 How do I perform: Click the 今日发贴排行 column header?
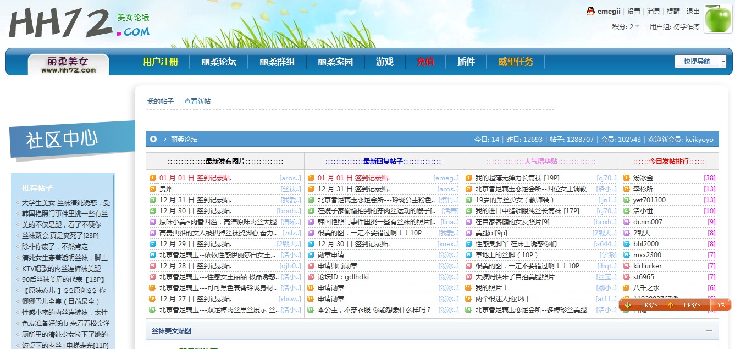pos(669,162)
